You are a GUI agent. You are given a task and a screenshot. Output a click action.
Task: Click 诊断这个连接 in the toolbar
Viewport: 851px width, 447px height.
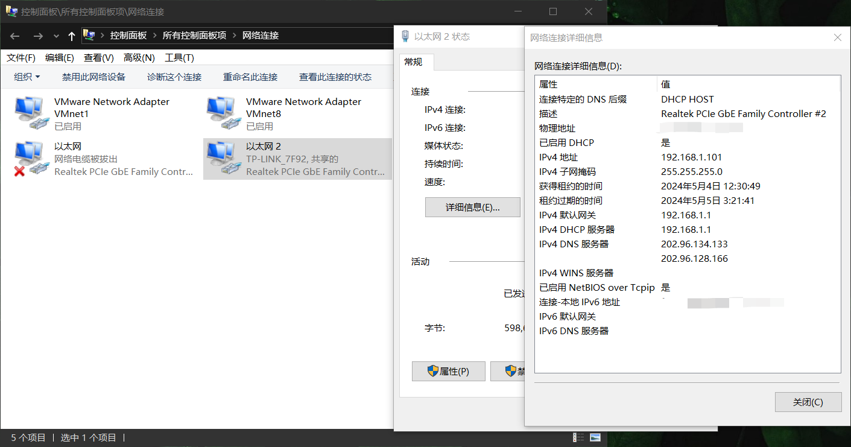coord(174,77)
